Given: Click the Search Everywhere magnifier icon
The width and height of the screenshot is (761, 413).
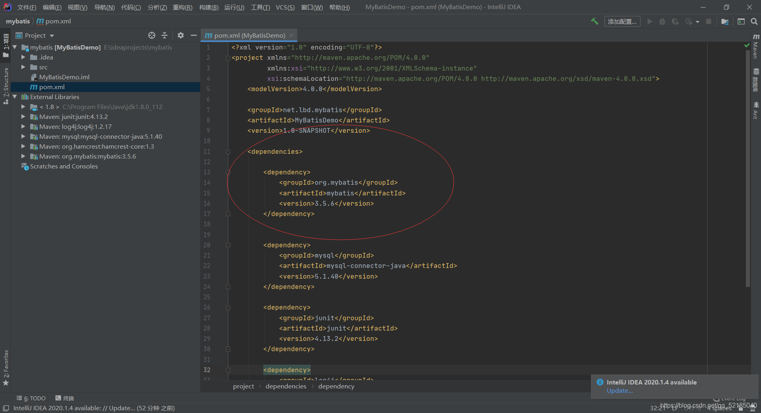Looking at the screenshot, I should 754,21.
